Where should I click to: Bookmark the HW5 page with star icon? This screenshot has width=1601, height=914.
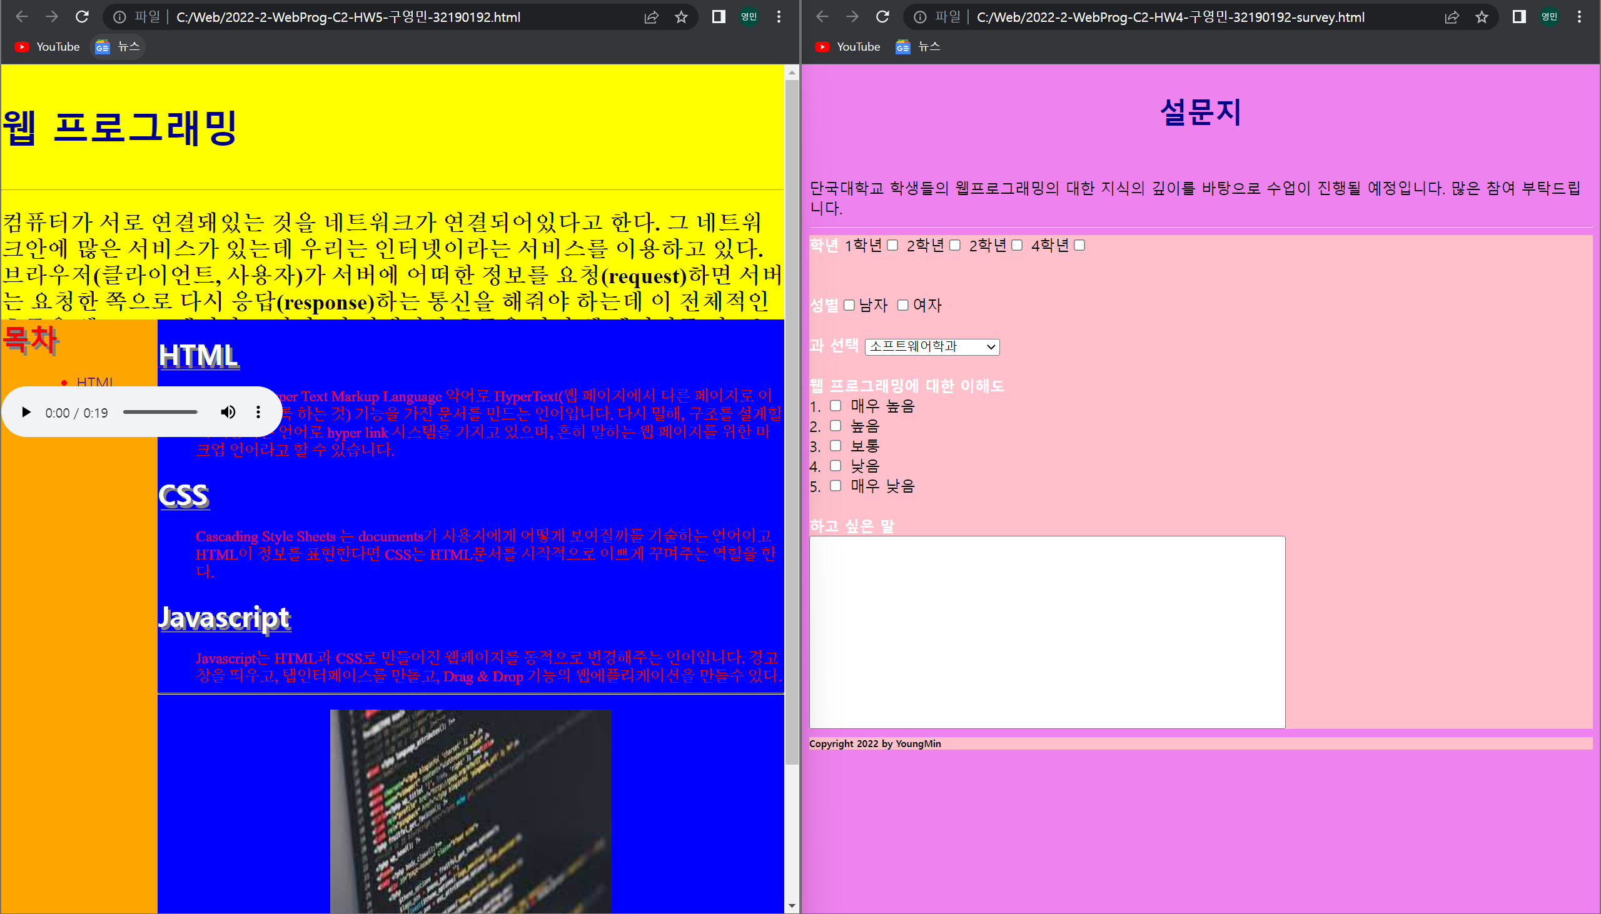pos(681,17)
